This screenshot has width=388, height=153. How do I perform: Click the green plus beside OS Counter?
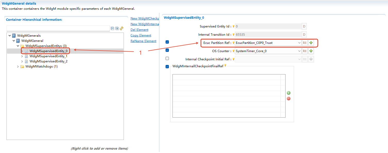(x=311, y=51)
